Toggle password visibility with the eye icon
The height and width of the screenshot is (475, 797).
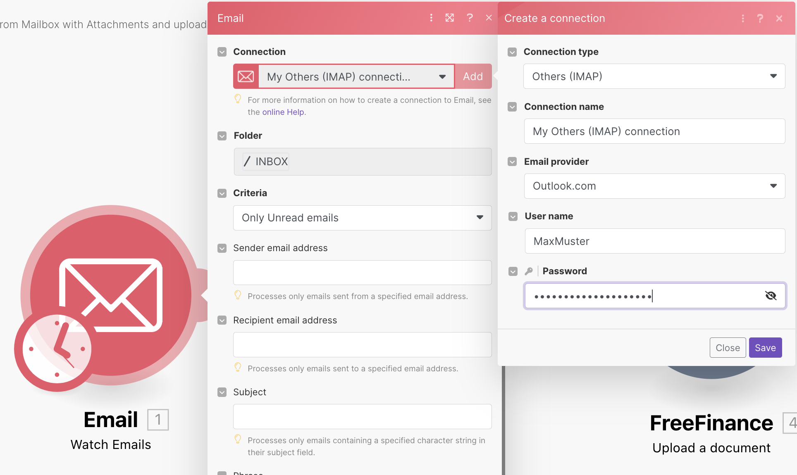tap(771, 296)
